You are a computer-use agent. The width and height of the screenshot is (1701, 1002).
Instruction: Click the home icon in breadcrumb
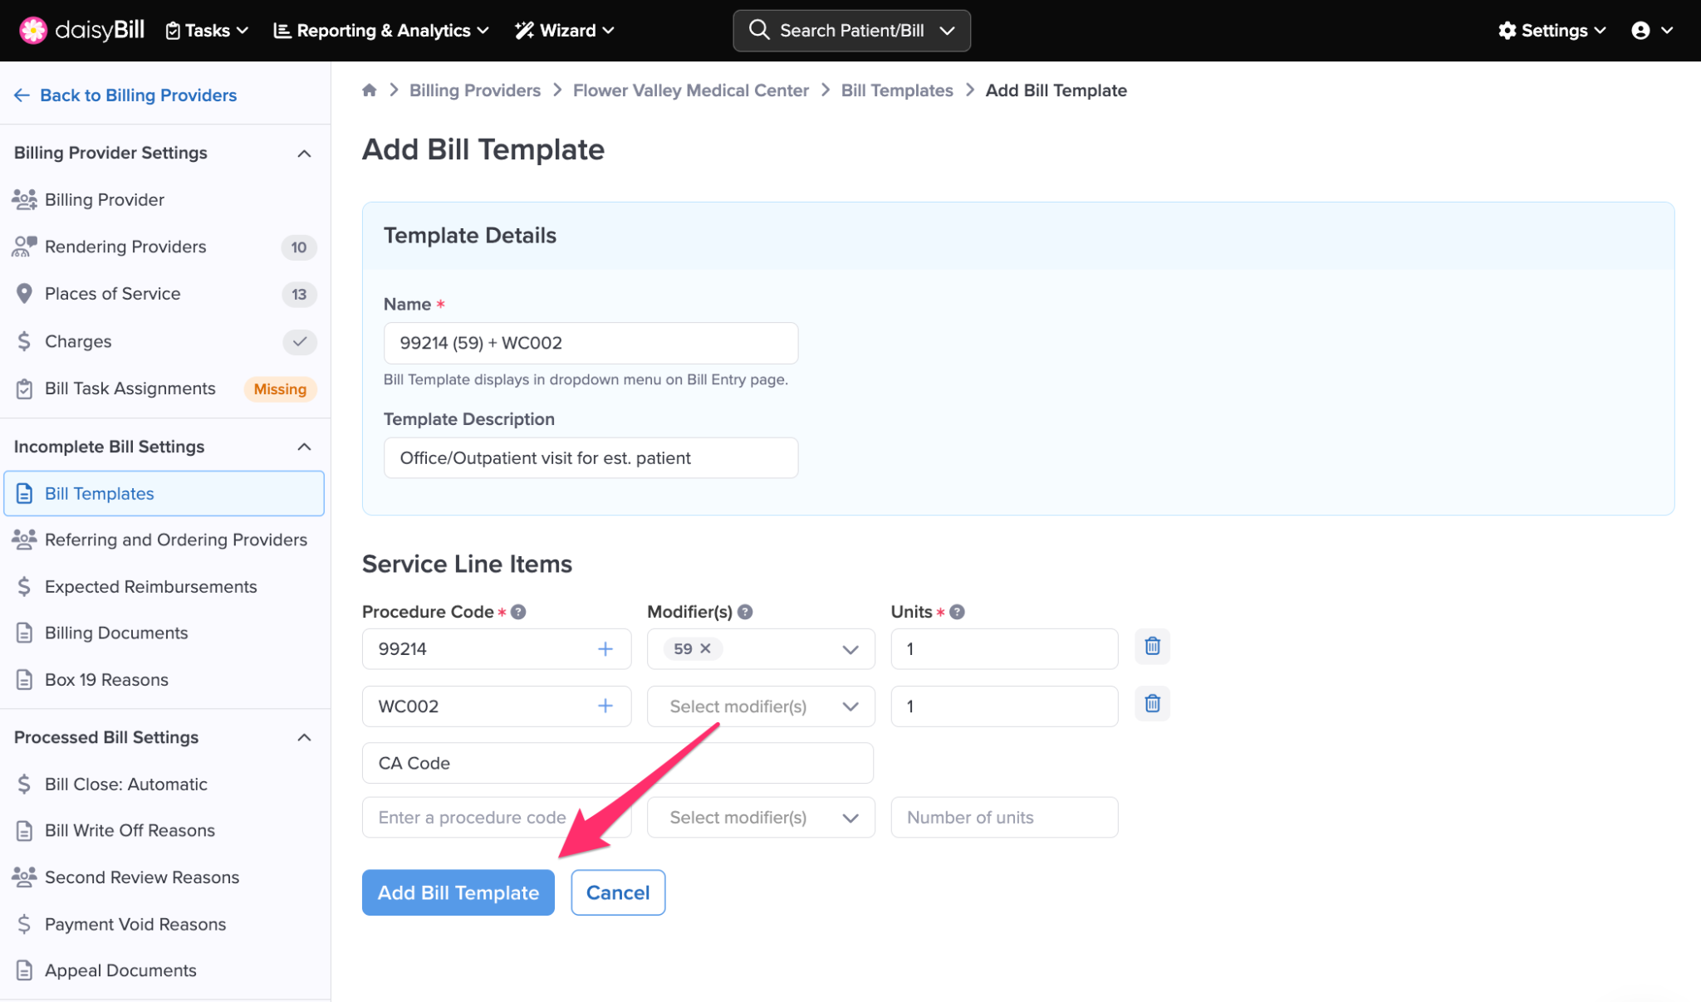click(x=370, y=90)
